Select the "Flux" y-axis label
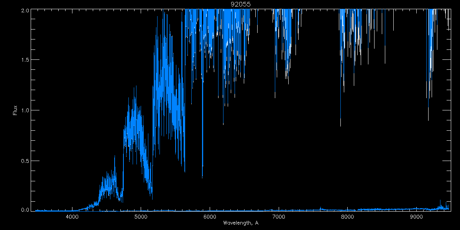 15,110
